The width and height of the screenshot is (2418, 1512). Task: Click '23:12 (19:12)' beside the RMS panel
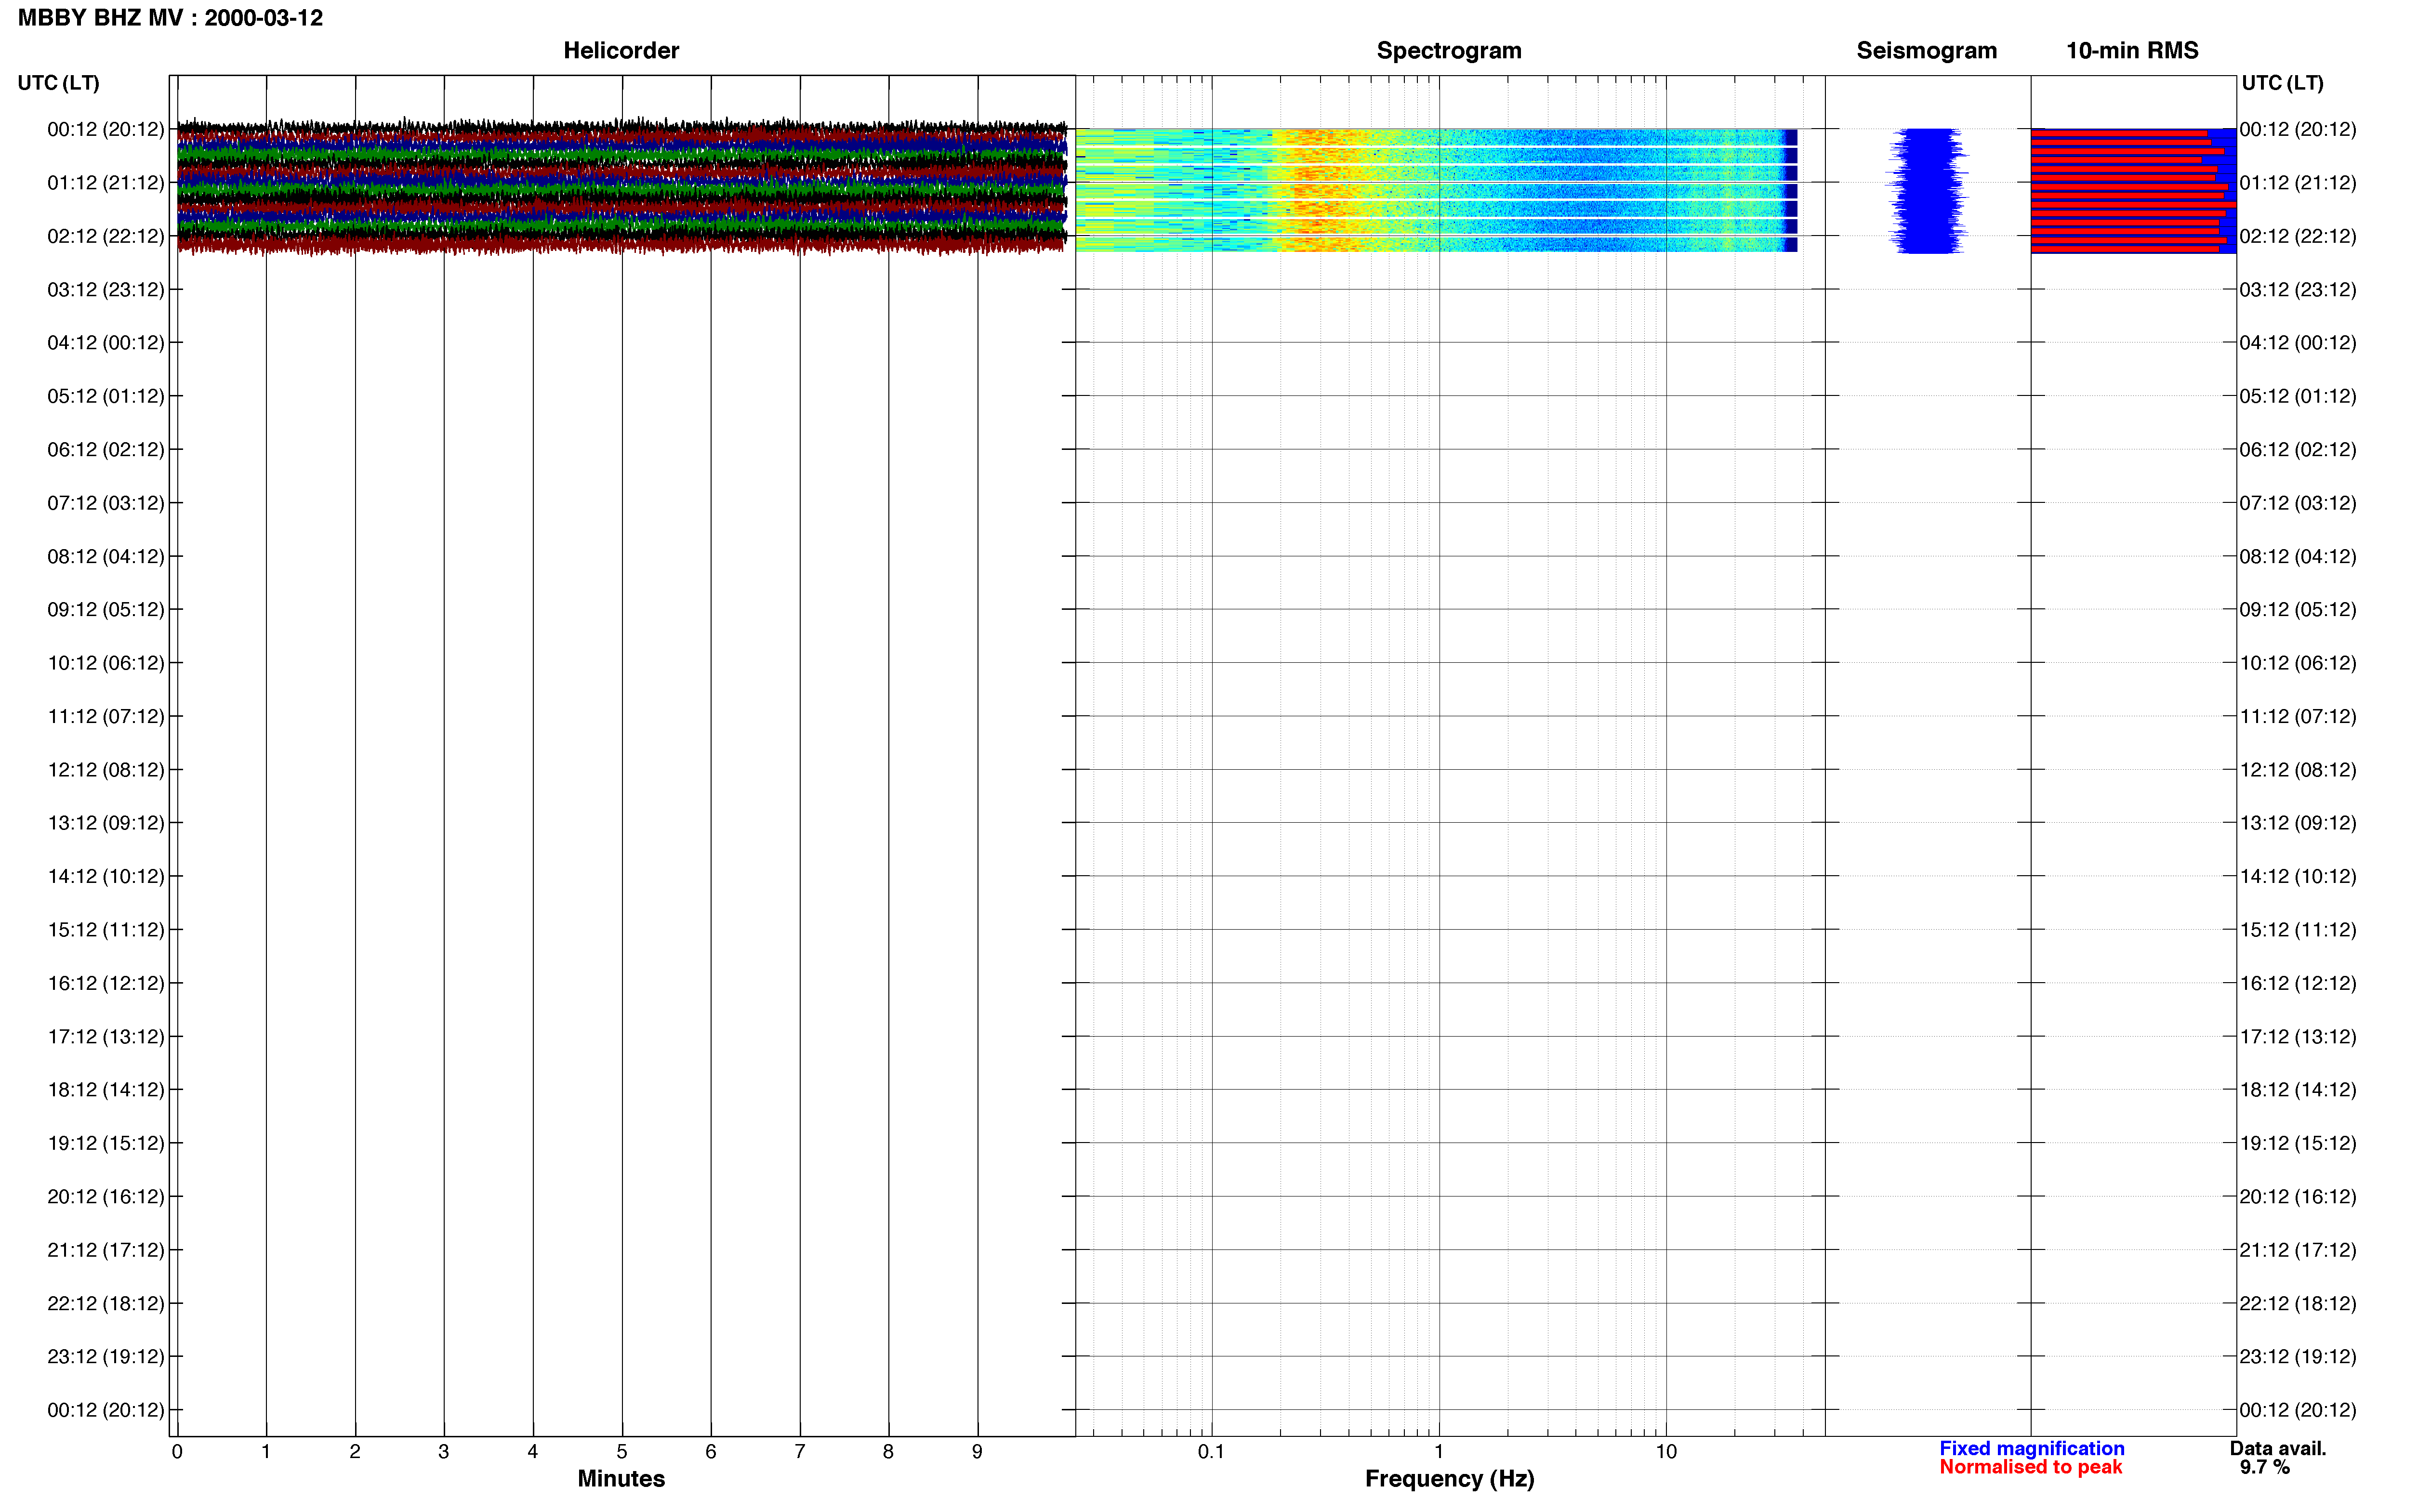click(2298, 1356)
